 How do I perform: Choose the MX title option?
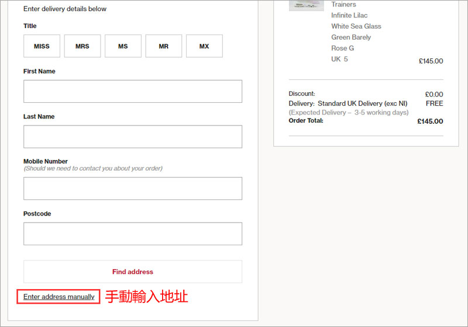tap(204, 46)
